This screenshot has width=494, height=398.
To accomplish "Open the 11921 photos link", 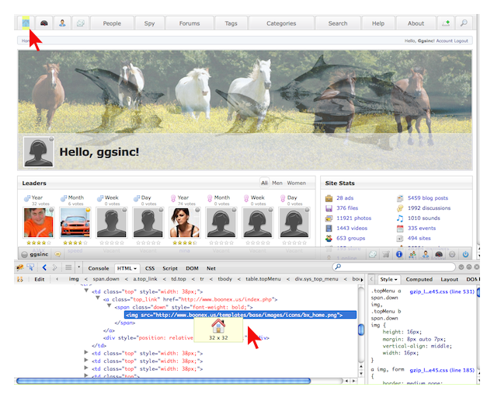I will pyautogui.click(x=354, y=218).
